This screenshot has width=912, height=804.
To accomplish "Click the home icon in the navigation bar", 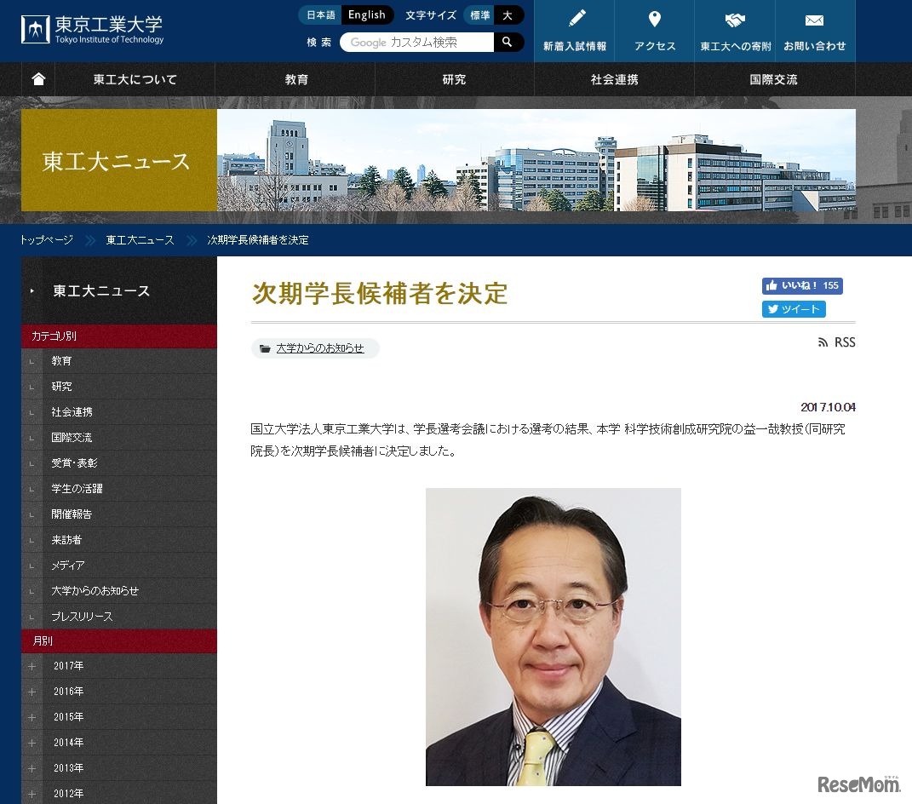I will [37, 79].
